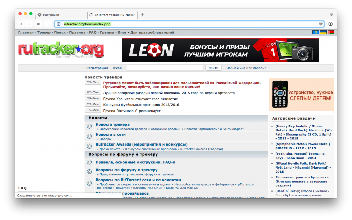The width and height of the screenshot is (352, 220).
Task: Open Регламент группы Артсовет link
Action: tap(302, 182)
